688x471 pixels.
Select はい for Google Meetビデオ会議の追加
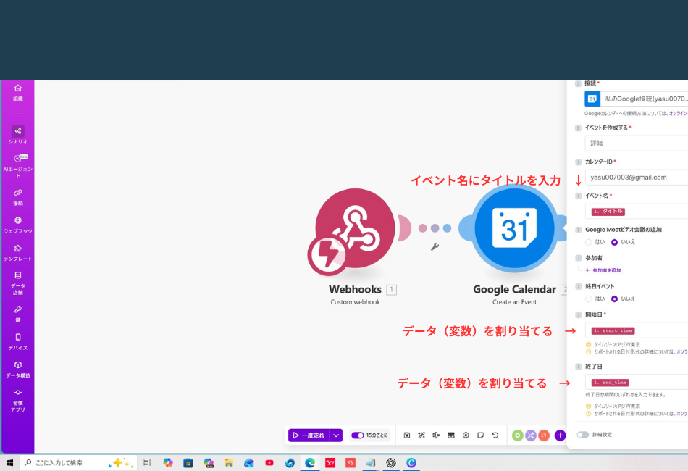[x=588, y=241]
